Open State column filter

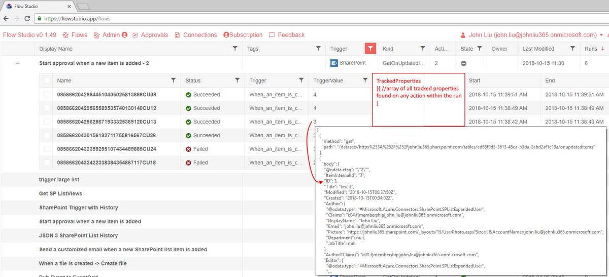[x=479, y=49]
